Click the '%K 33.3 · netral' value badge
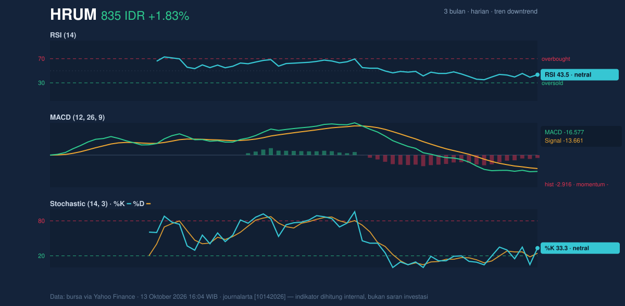The image size is (625, 306). (x=580, y=248)
